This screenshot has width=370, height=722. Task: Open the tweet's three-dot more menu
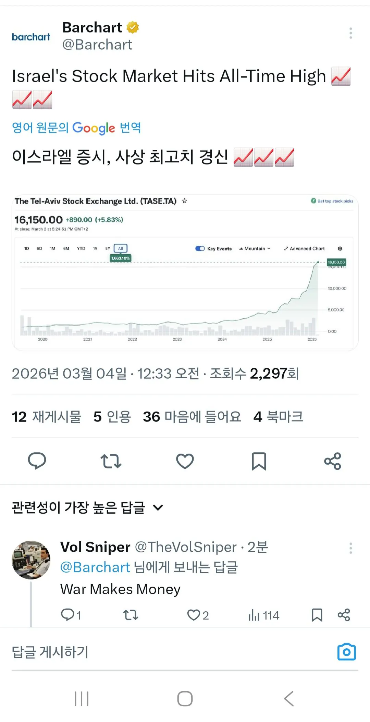tap(350, 33)
